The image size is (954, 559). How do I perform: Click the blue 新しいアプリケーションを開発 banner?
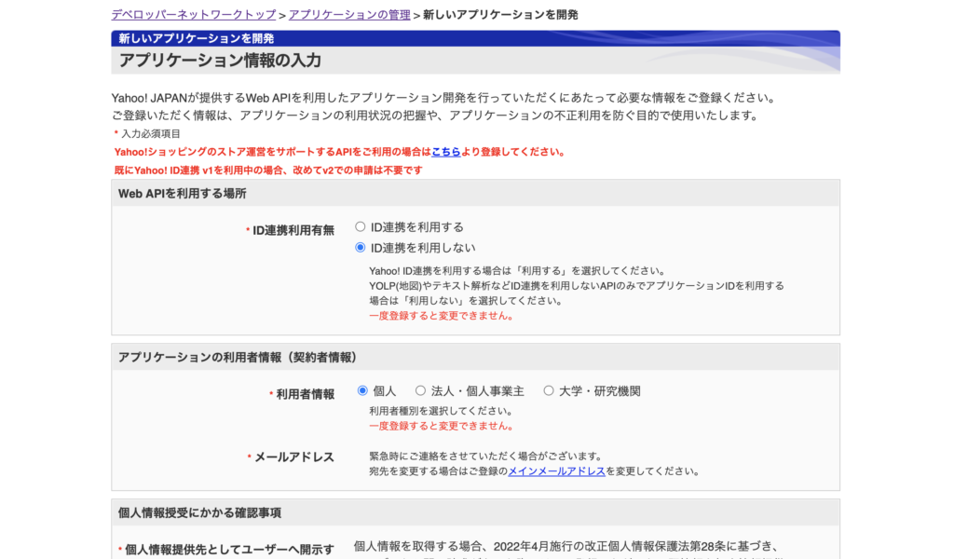(x=197, y=38)
